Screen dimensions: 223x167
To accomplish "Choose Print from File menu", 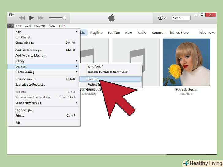I will [x=44, y=116].
